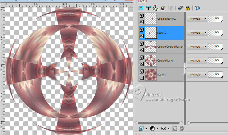This screenshot has width=228, height=135.
Task: Toggle visibility eye of Raster 2 layer
Action: coord(142,36)
